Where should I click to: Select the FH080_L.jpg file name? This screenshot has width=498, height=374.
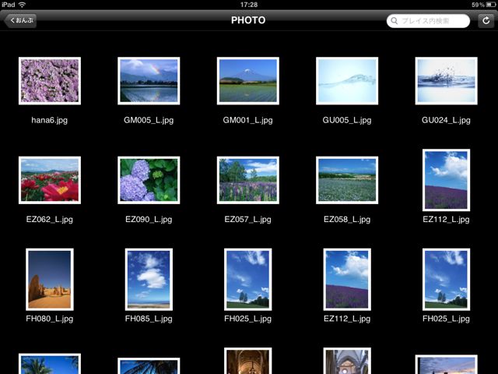pos(50,319)
